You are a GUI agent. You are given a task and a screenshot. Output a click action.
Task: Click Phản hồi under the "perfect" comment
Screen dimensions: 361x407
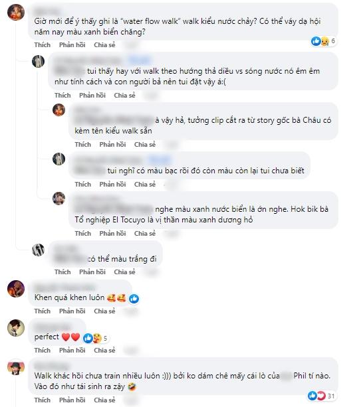coord(72,350)
